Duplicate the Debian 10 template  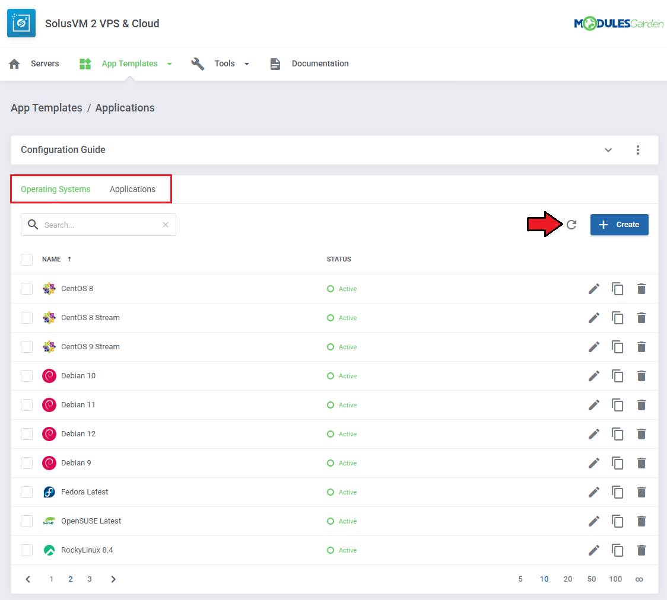pos(617,376)
